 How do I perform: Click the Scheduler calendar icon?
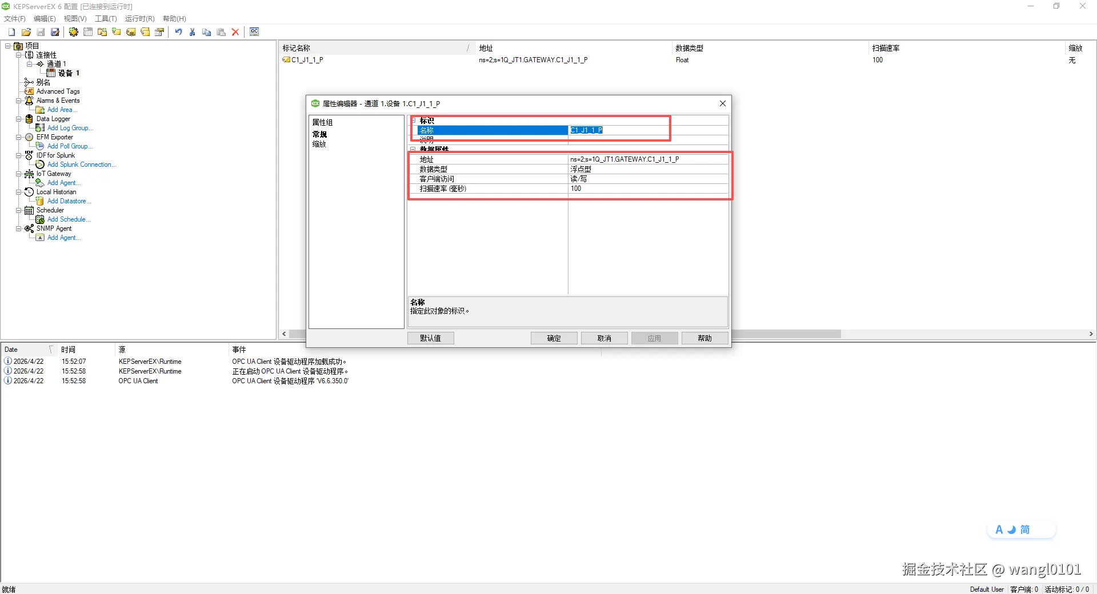tap(29, 210)
